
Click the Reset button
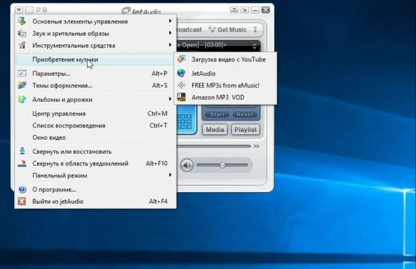[x=245, y=114]
